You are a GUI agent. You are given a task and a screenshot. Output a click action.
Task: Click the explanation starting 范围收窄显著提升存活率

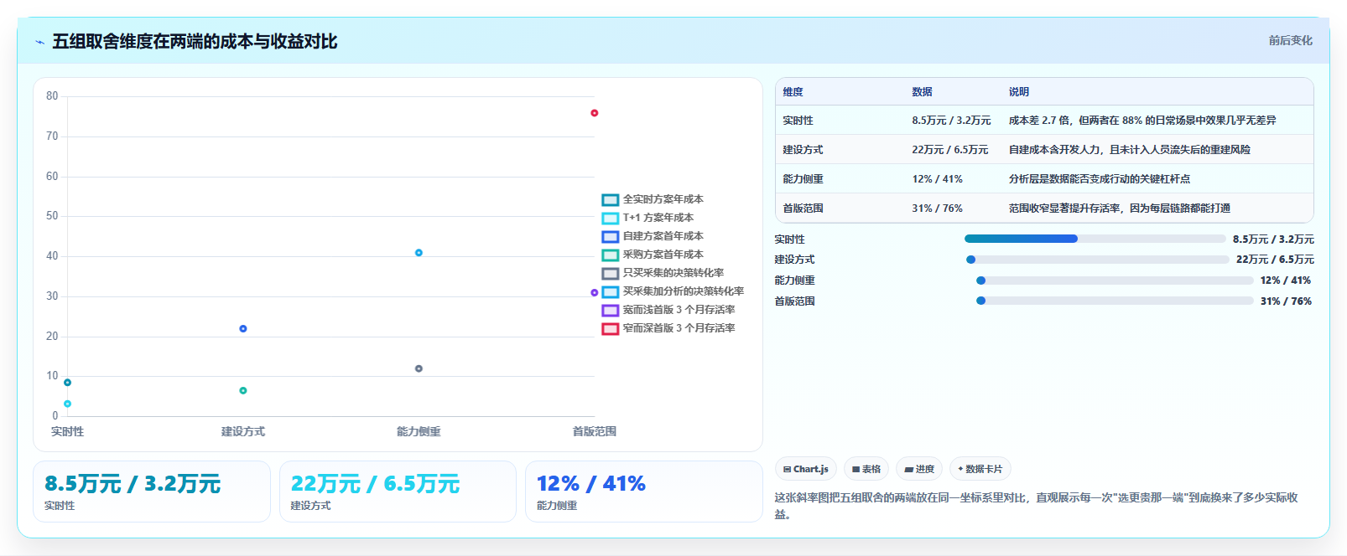click(x=1119, y=208)
